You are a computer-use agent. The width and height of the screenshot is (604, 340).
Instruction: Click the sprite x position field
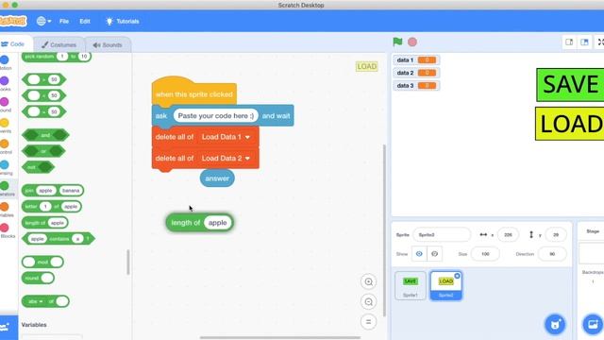tap(508, 235)
